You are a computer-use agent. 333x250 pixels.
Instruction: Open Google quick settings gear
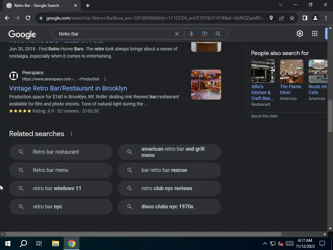[300, 34]
